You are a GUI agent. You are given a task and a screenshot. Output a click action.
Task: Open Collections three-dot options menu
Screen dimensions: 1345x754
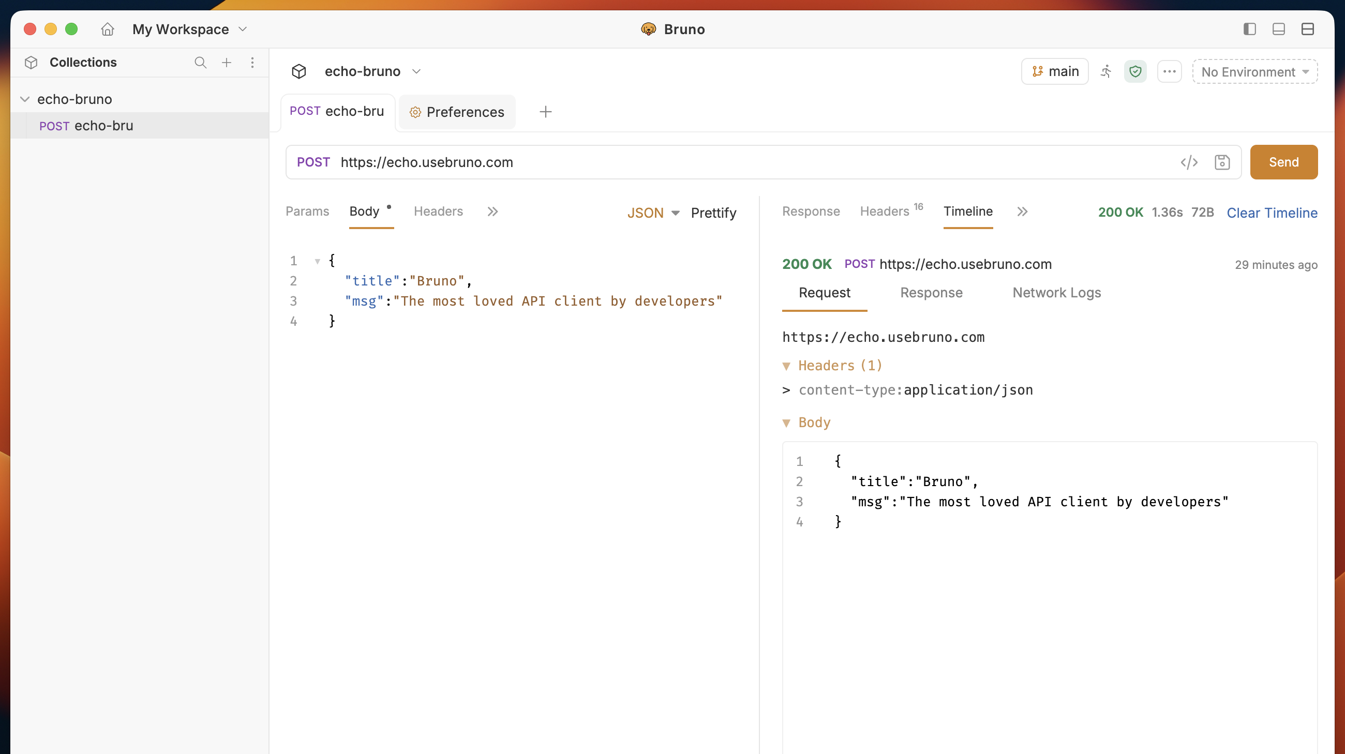click(252, 63)
